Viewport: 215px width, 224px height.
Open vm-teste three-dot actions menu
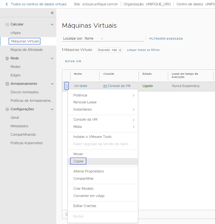click(67, 86)
